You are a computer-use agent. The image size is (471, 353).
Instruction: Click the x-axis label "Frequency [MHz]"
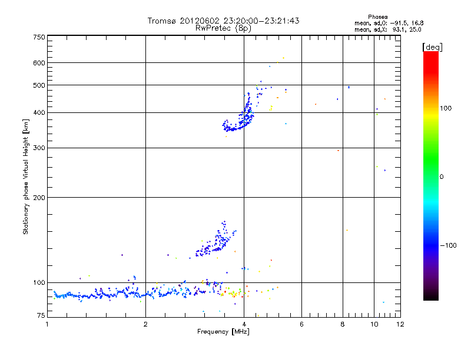pyautogui.click(x=223, y=332)
